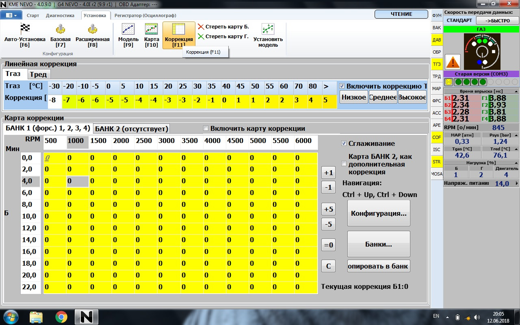520x325 pixels.
Task: Click the =0 reset button
Action: click(x=328, y=245)
